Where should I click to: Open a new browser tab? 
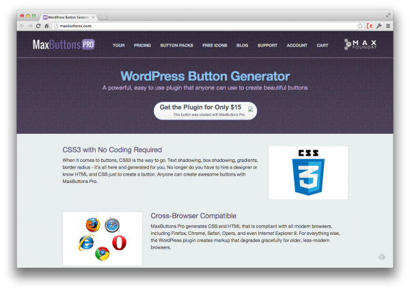tap(103, 18)
